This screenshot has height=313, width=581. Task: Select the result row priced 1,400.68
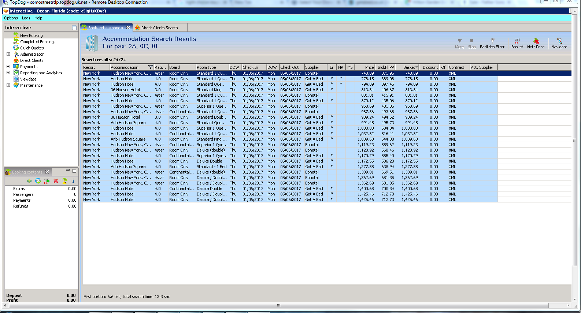[290, 189]
